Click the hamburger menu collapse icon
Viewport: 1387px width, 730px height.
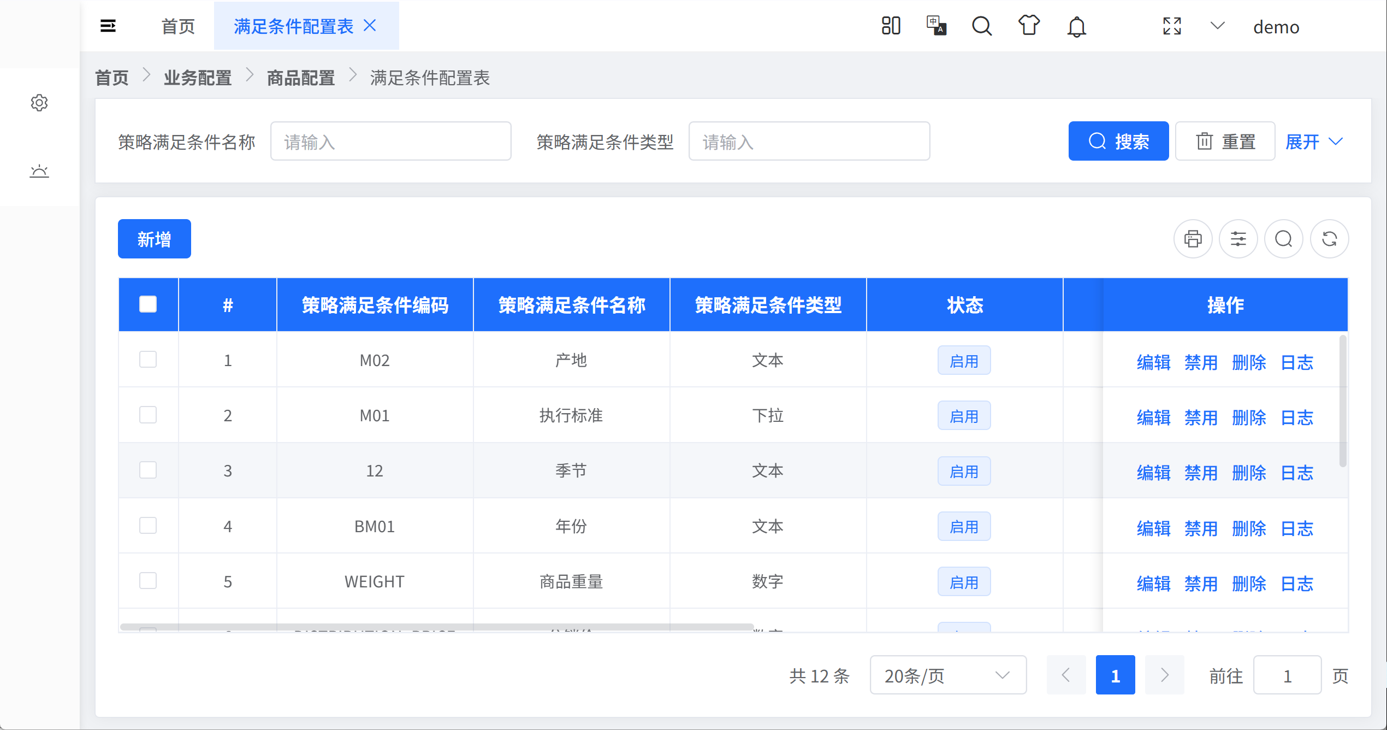tap(108, 26)
